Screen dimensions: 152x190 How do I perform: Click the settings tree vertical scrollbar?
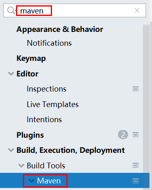[146, 106]
